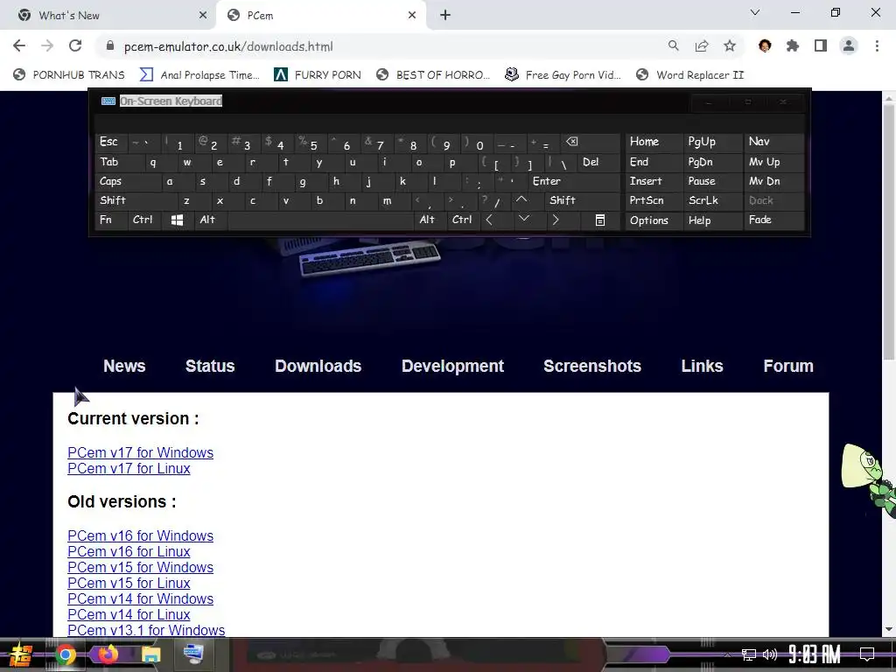Toggle the browser side panel icon
This screenshot has width=896, height=672.
(821, 46)
